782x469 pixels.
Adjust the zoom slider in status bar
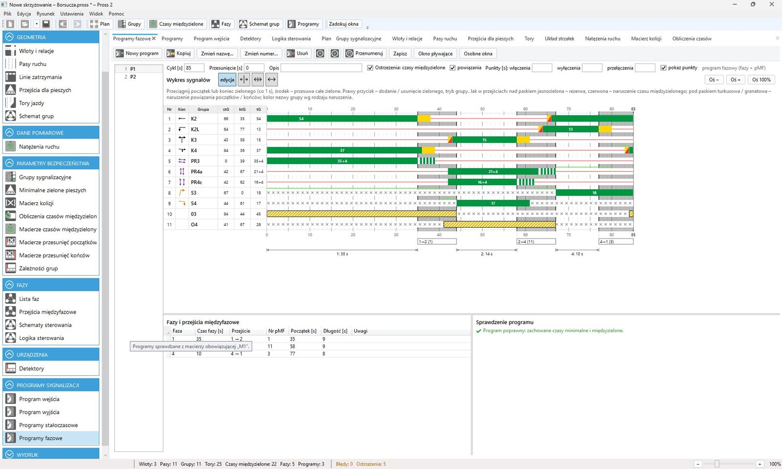(717, 464)
